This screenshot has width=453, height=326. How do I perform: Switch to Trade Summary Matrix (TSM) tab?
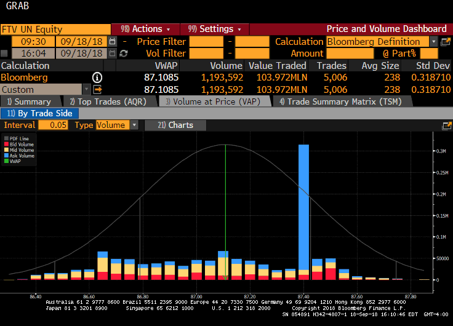pyautogui.click(x=331, y=101)
